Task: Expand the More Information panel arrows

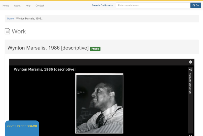Action: [191, 70]
